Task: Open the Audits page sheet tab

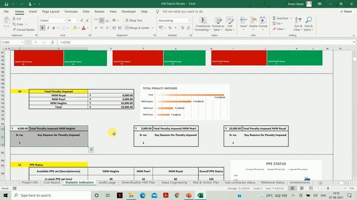Action: 107,183
